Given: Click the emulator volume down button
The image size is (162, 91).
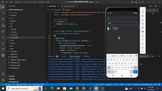Looking at the screenshot, I should 143,20.
